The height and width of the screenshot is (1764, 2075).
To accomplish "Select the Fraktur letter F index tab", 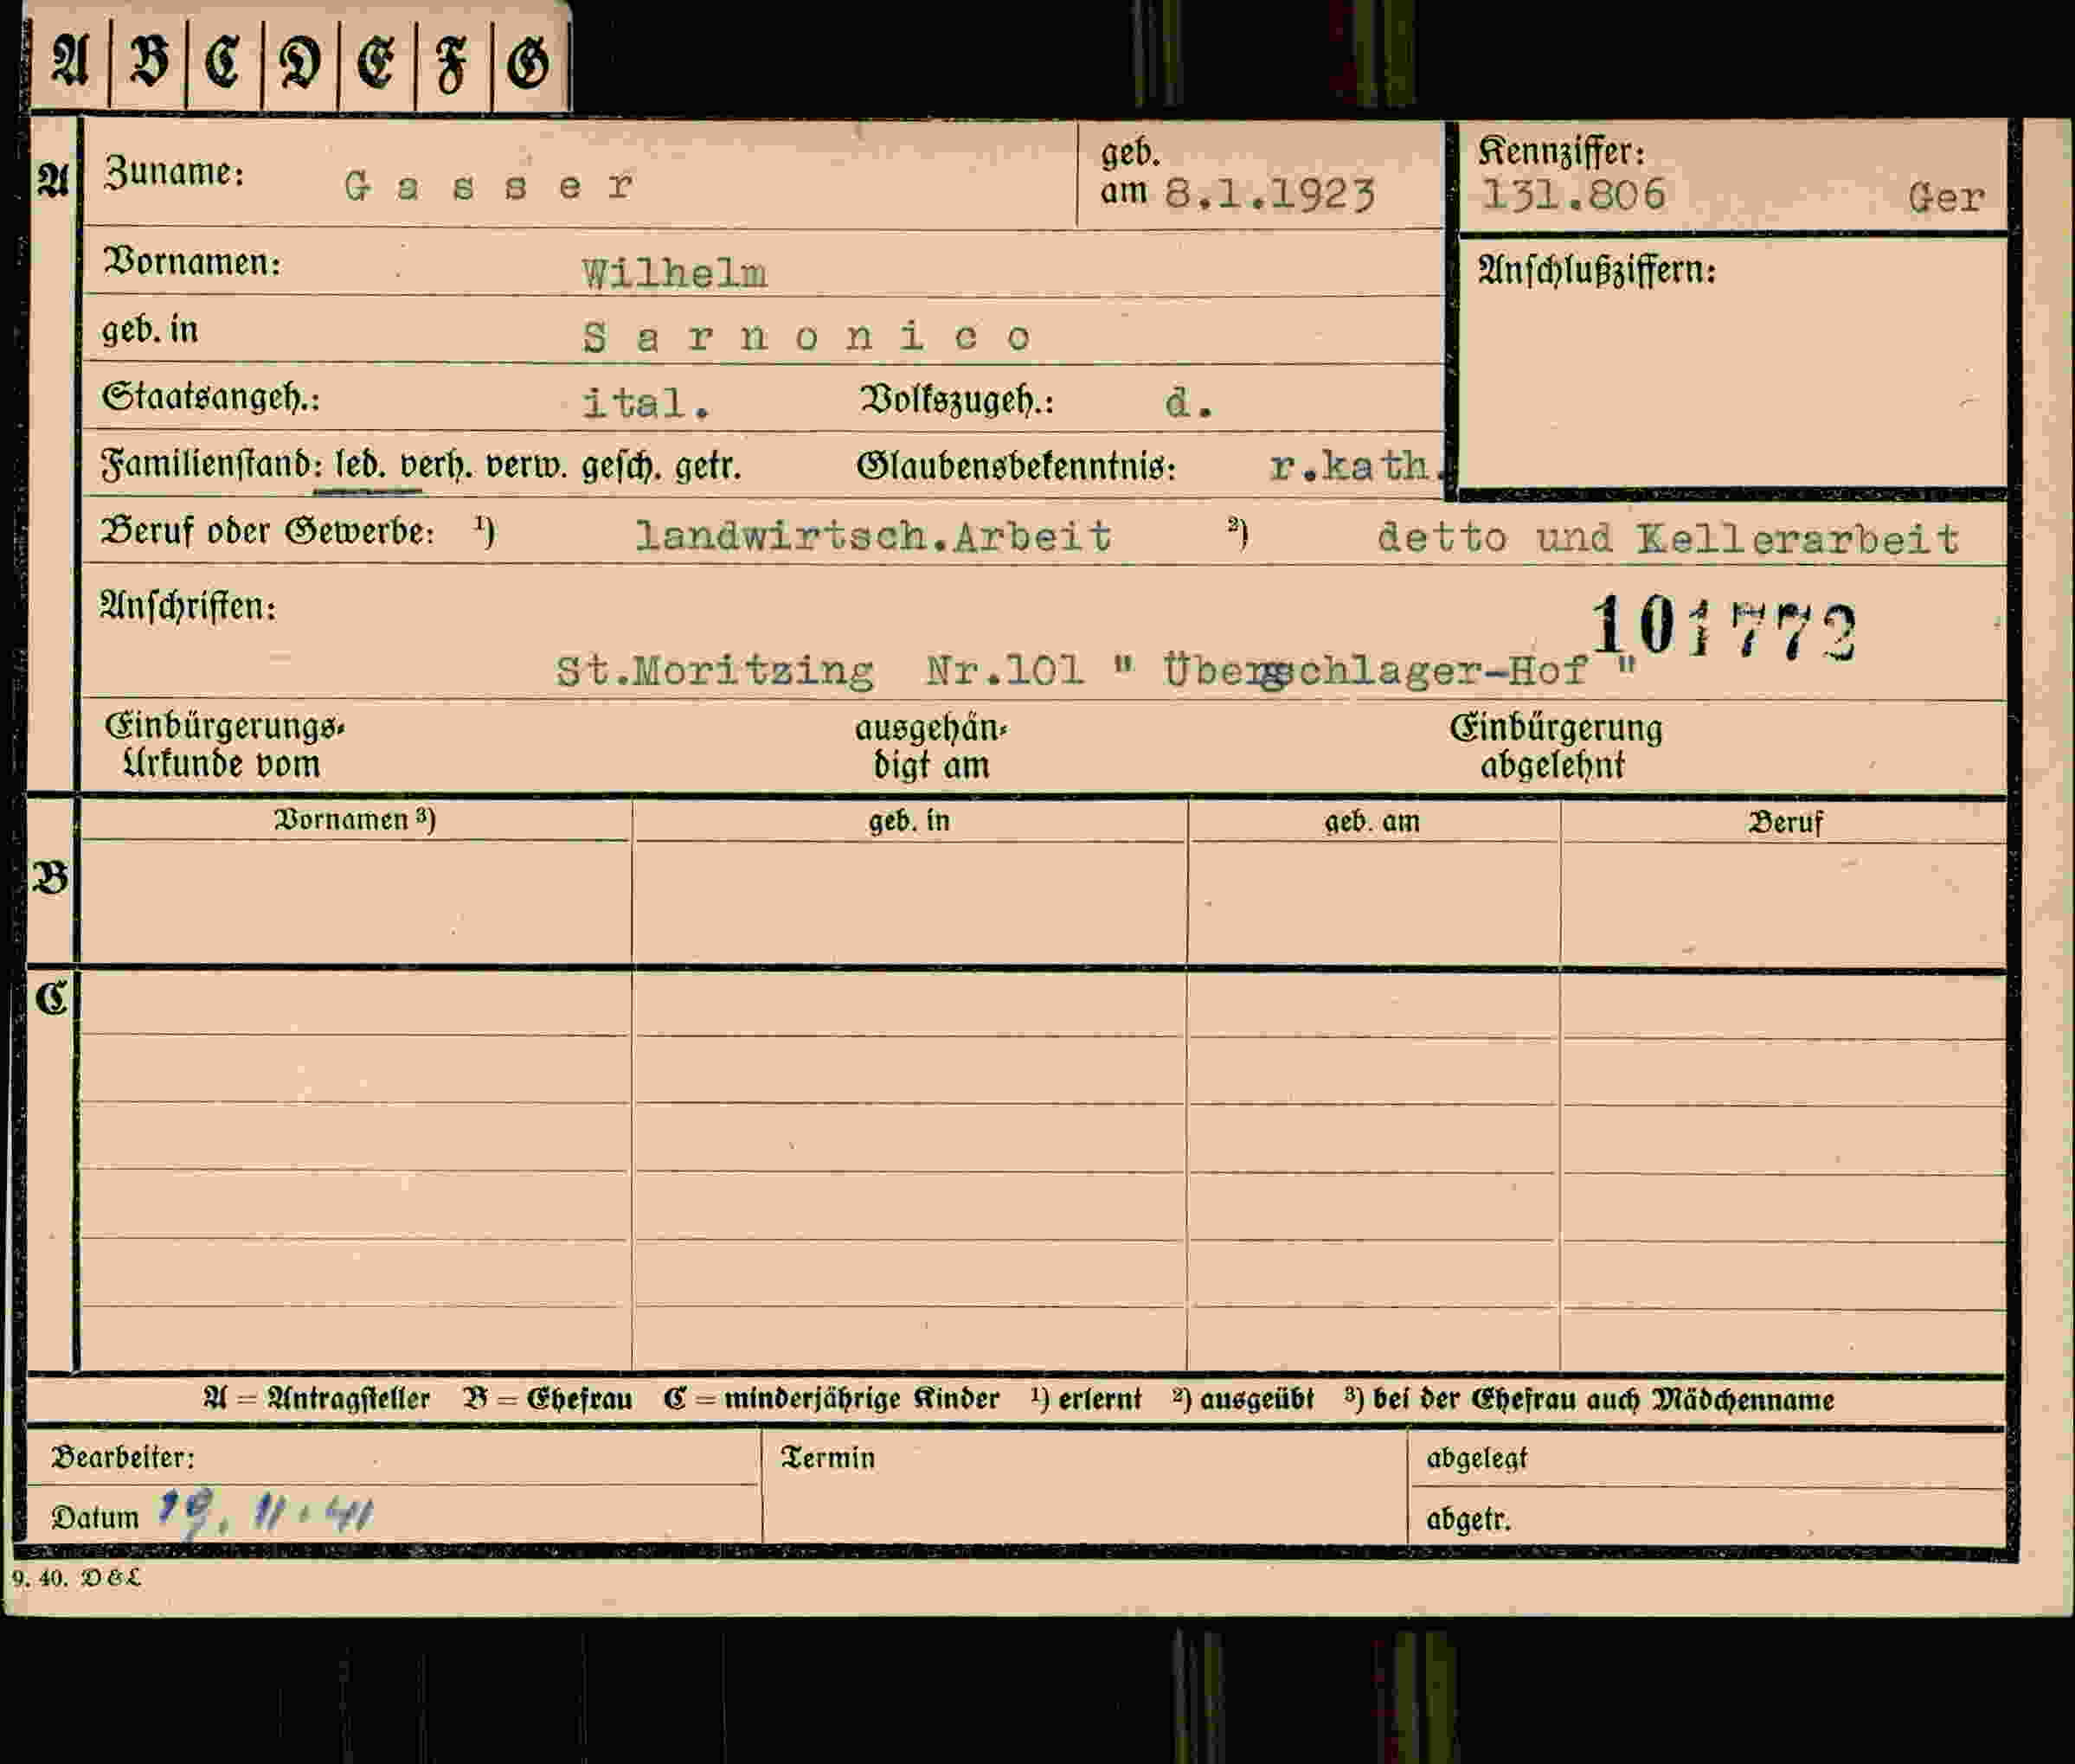I will pos(452,62).
